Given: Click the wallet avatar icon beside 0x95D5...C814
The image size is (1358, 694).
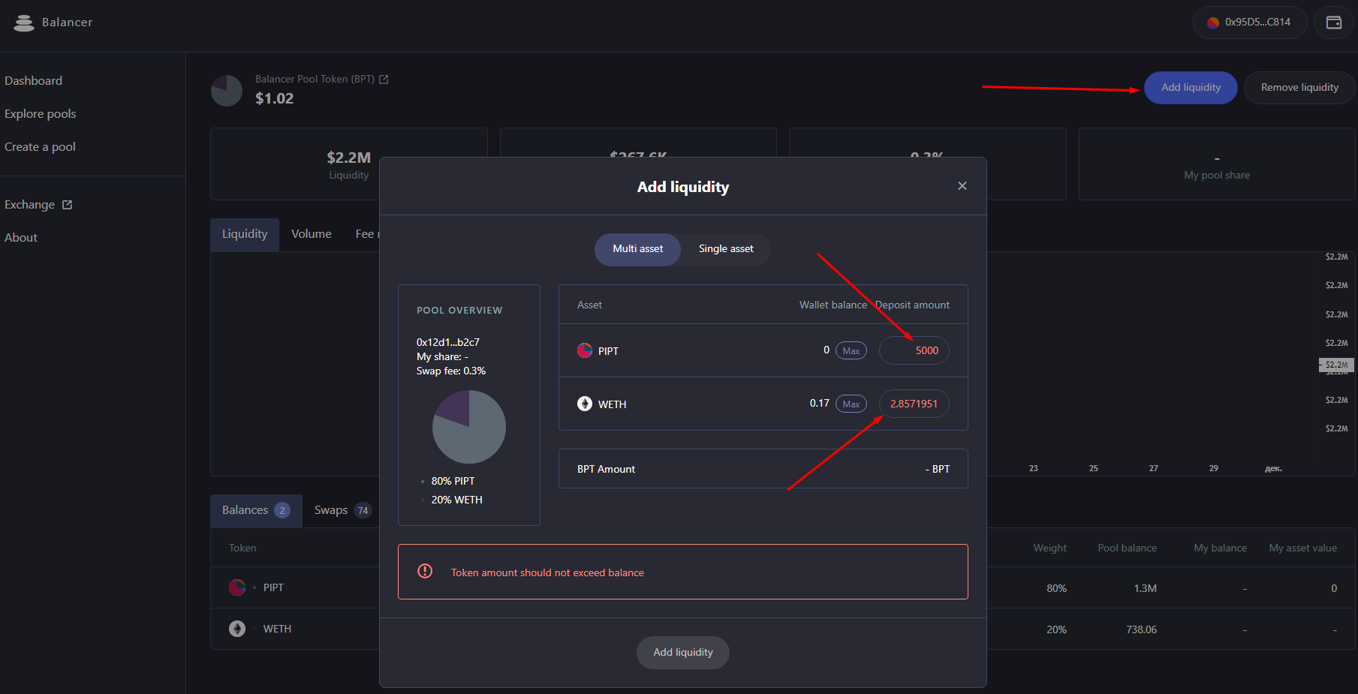Looking at the screenshot, I should click(1212, 23).
